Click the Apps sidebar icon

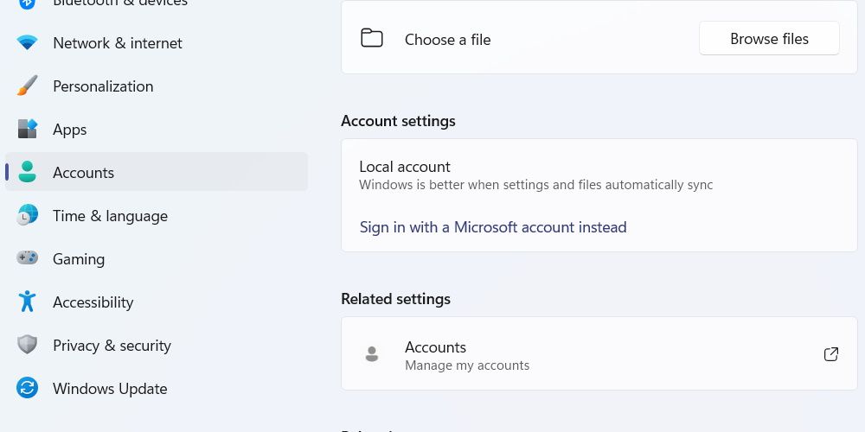28,130
